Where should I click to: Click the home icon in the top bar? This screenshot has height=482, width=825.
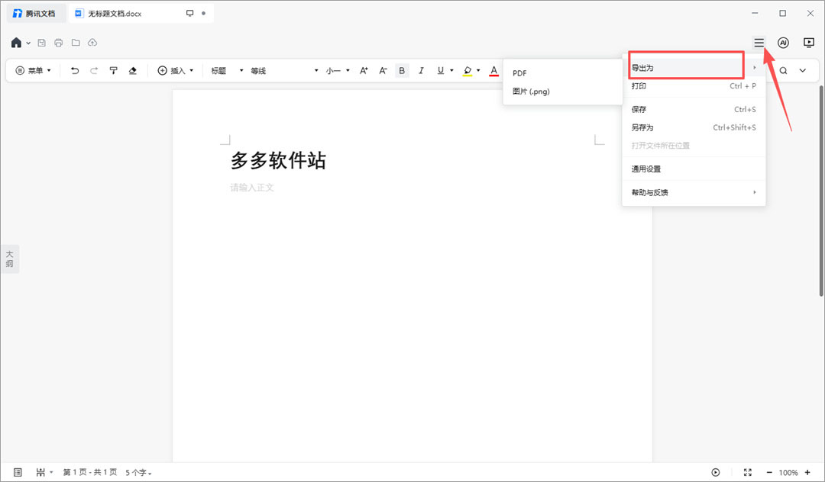coord(16,43)
